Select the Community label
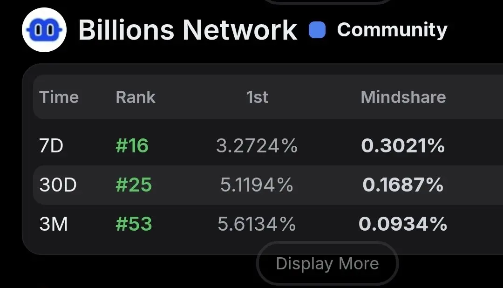 click(x=392, y=30)
